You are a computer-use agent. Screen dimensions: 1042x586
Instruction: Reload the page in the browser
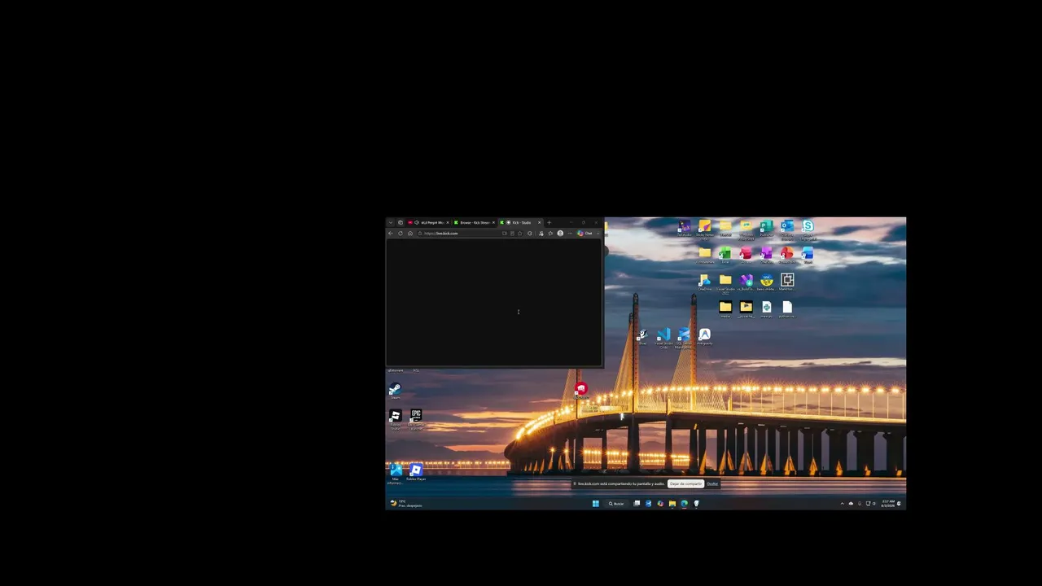[401, 234]
